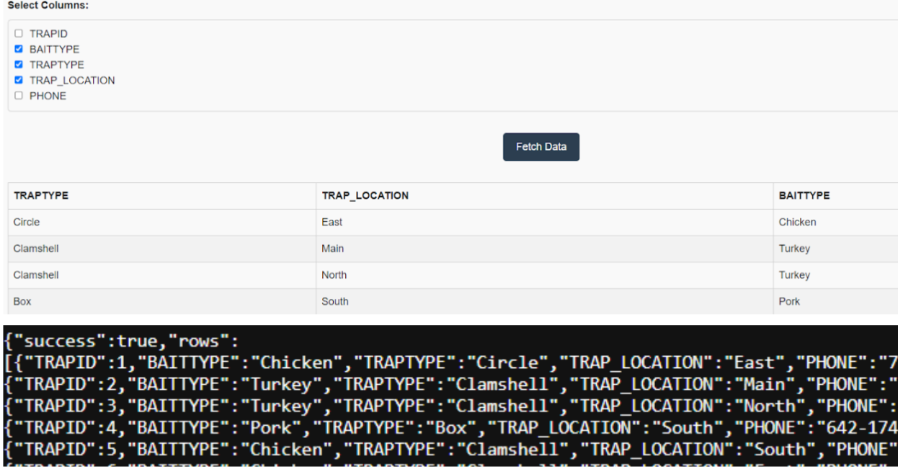Click the TRAP_LOCATION table column header
The width and height of the screenshot is (898, 469).
click(360, 195)
